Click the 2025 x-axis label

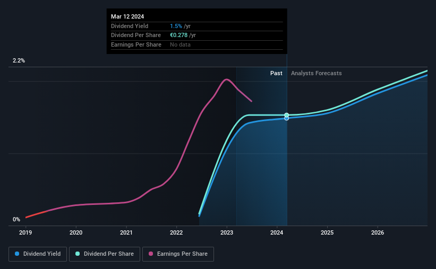(x=327, y=232)
